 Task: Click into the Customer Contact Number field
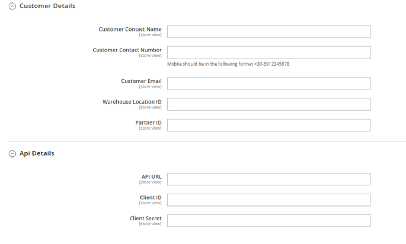[x=268, y=53]
